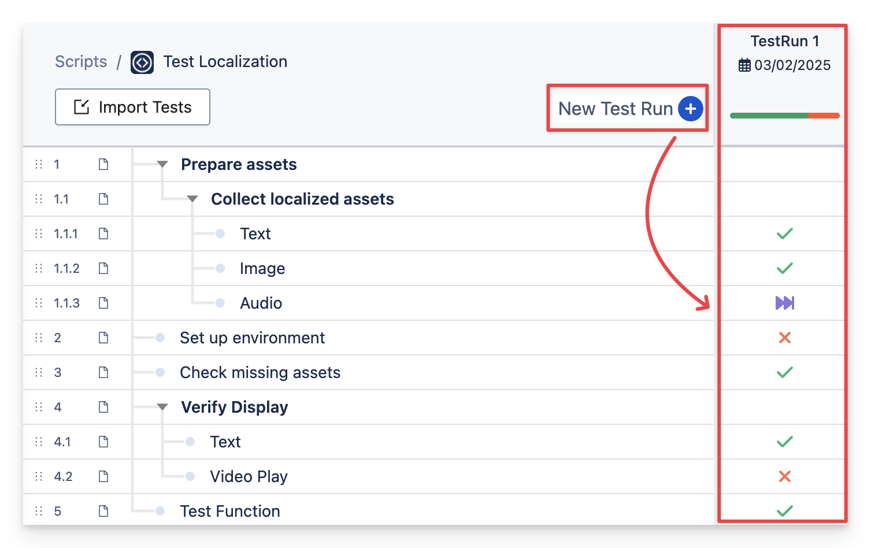871x548 pixels.
Task: Collapse the Collect localized assets node
Action: coord(192,199)
